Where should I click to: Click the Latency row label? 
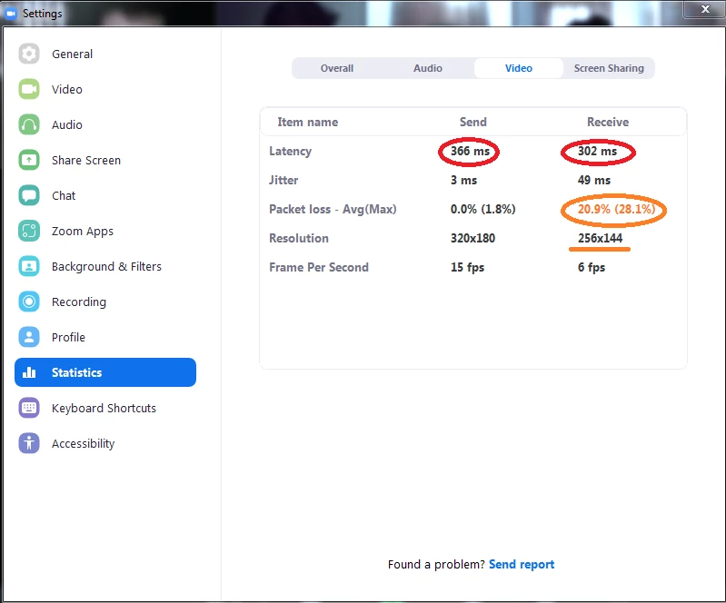click(290, 152)
